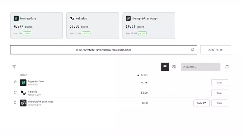Click the 10.00 value in the list

(144, 103)
